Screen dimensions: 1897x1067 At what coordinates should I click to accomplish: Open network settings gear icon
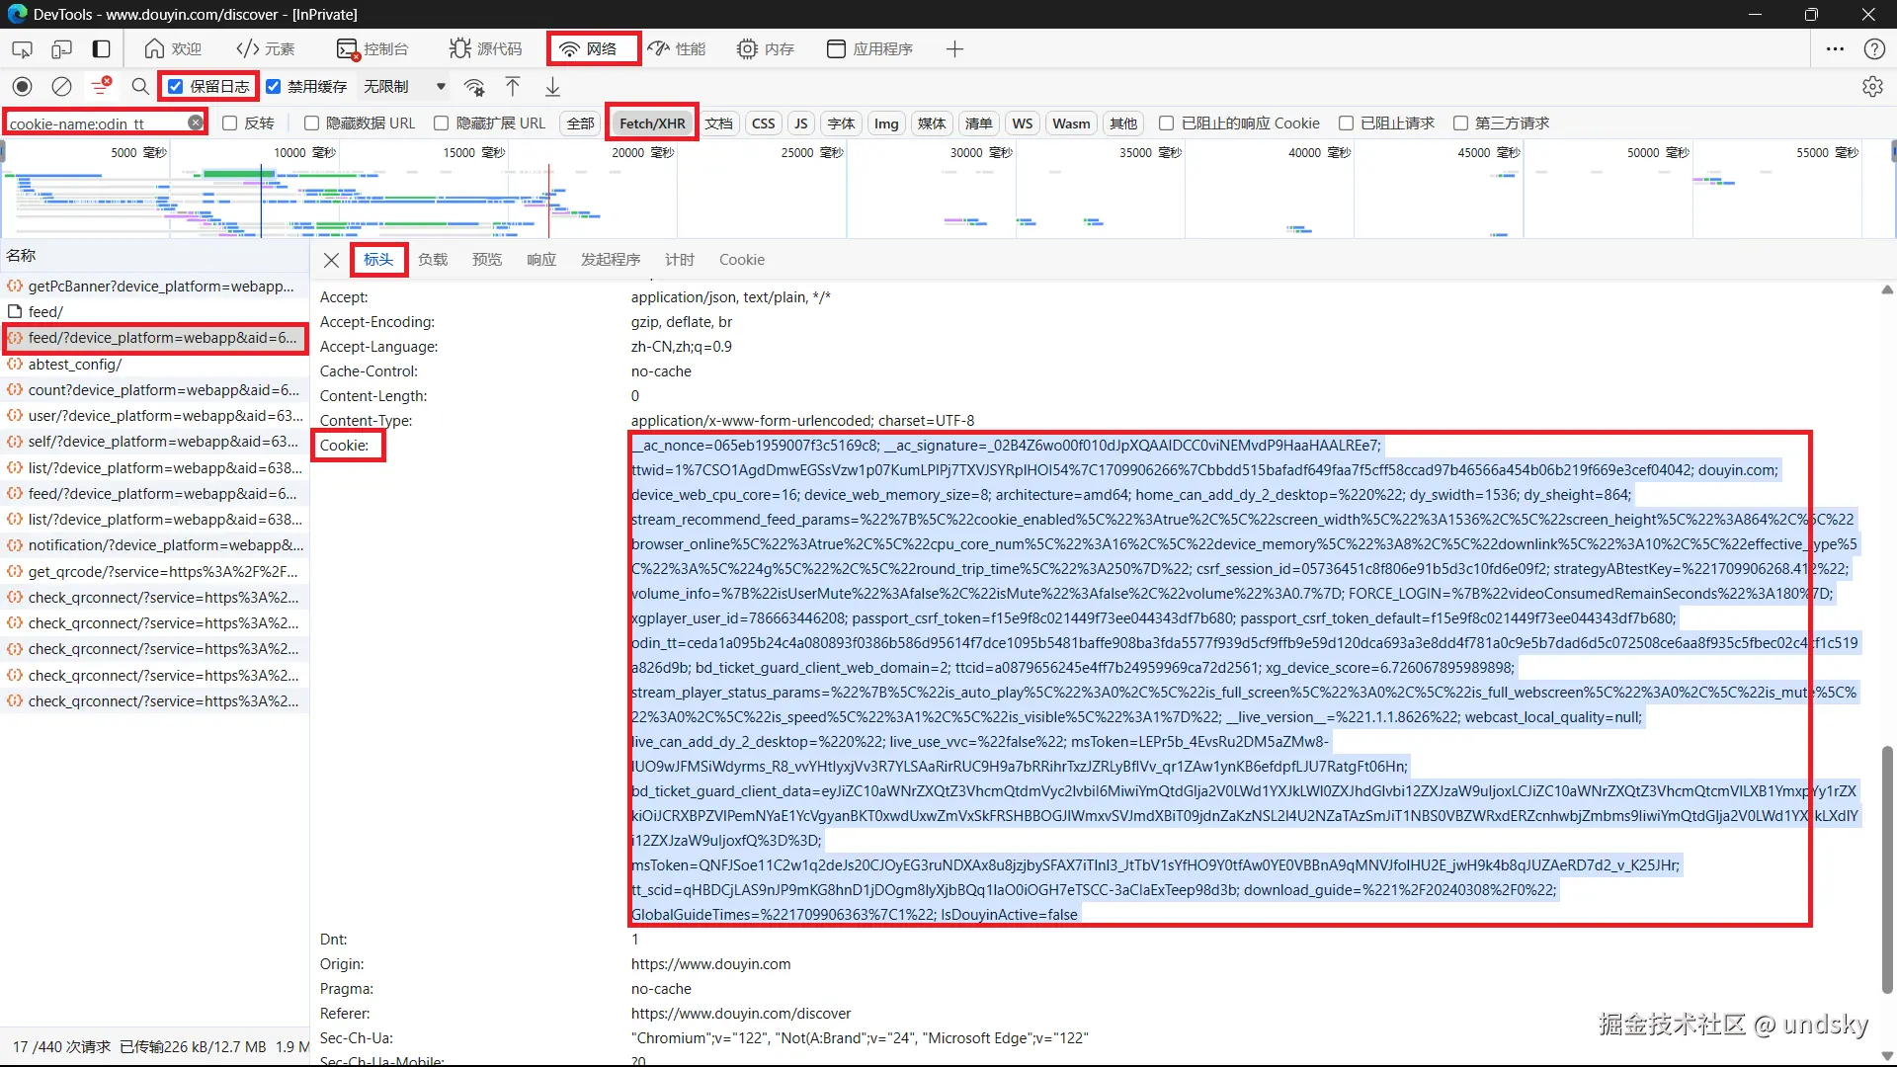pyautogui.click(x=1872, y=87)
